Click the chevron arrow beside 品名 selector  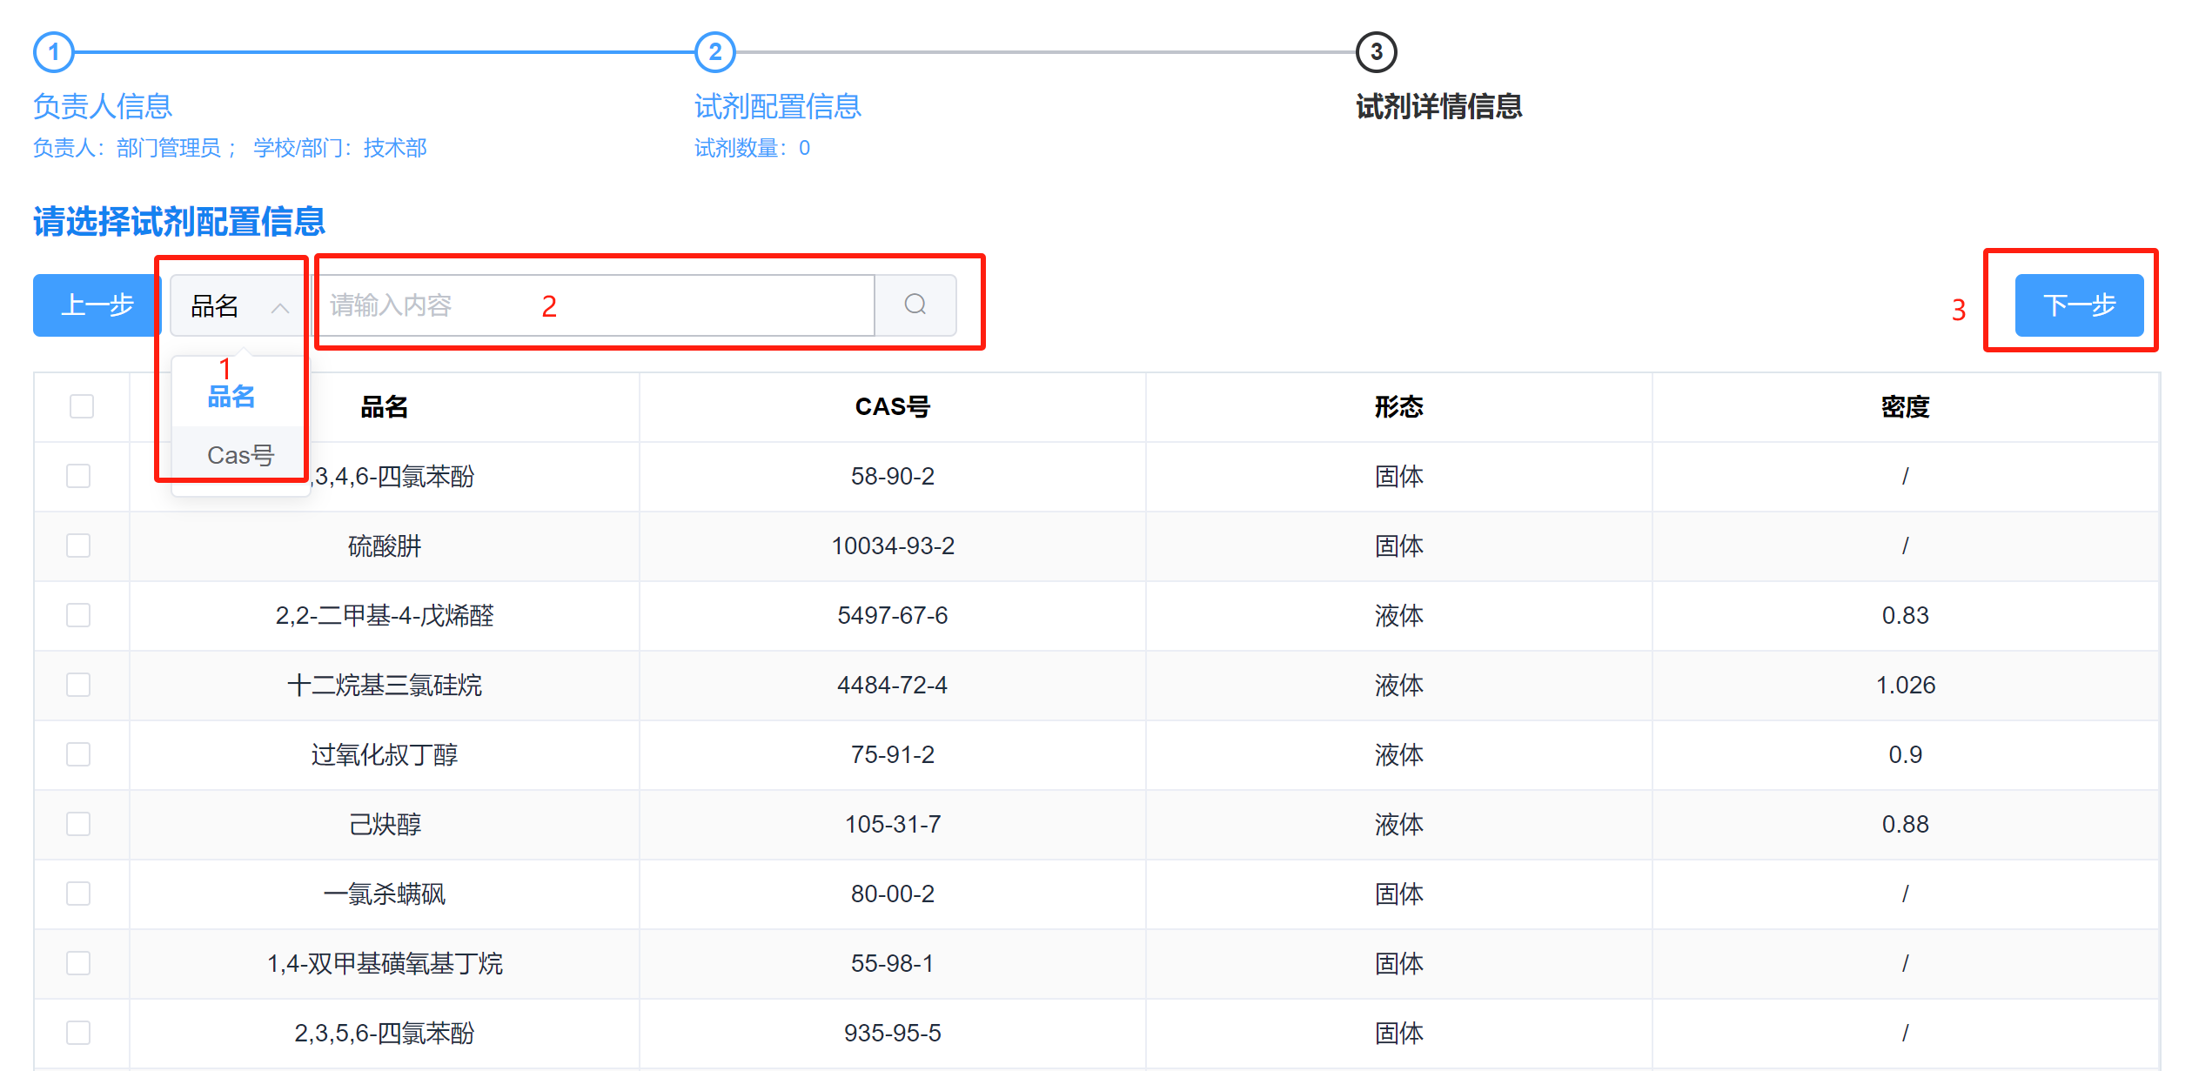[x=280, y=307]
